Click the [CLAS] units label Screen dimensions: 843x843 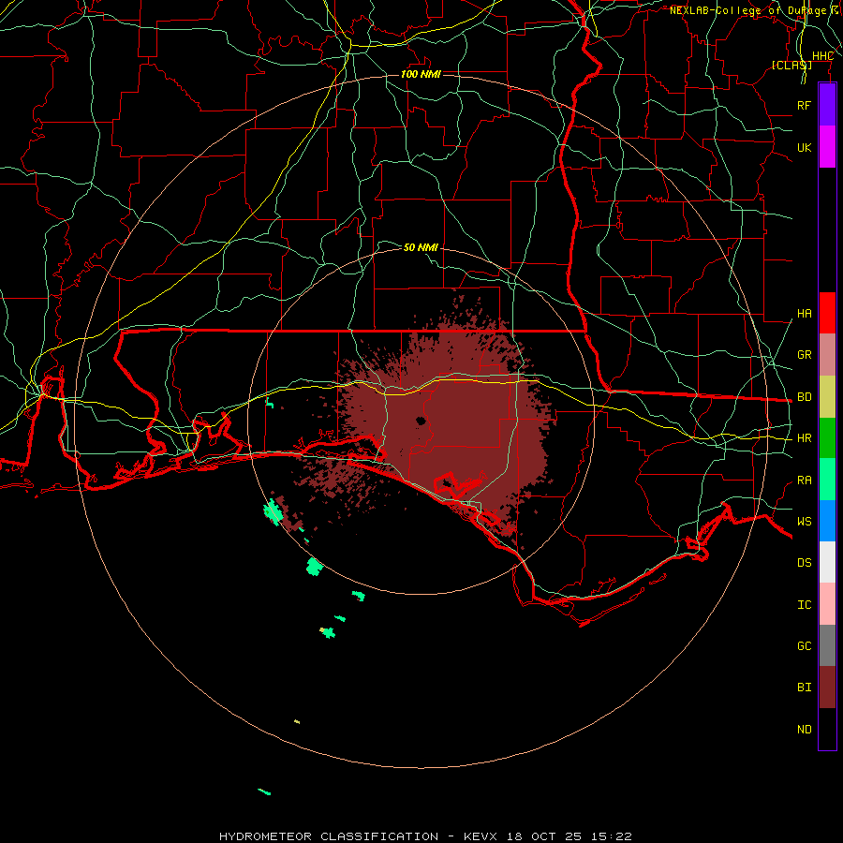tap(791, 66)
